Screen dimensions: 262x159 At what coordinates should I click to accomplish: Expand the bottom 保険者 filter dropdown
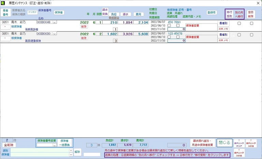coord(71,155)
